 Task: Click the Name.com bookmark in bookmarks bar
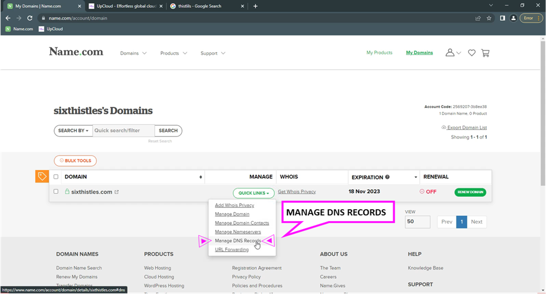[19, 29]
